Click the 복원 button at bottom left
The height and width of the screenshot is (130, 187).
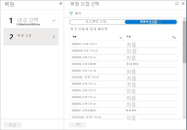click(x=12, y=125)
